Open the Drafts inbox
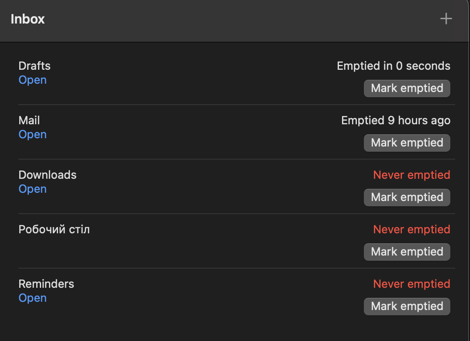 33,80
